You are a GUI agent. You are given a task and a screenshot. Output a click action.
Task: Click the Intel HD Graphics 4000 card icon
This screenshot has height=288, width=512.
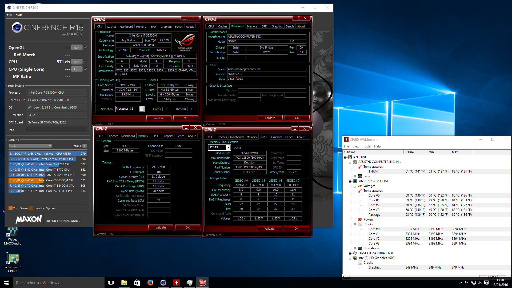pos(355,258)
